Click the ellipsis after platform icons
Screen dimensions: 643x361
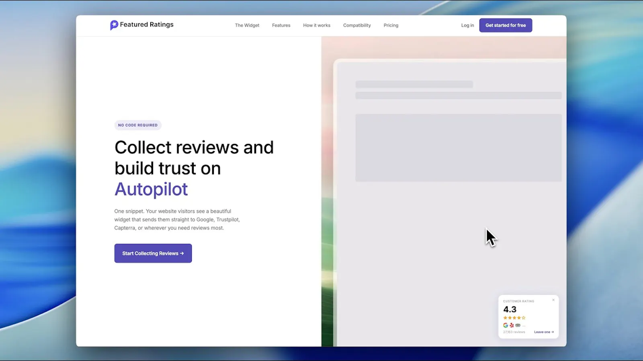pyautogui.click(x=524, y=326)
